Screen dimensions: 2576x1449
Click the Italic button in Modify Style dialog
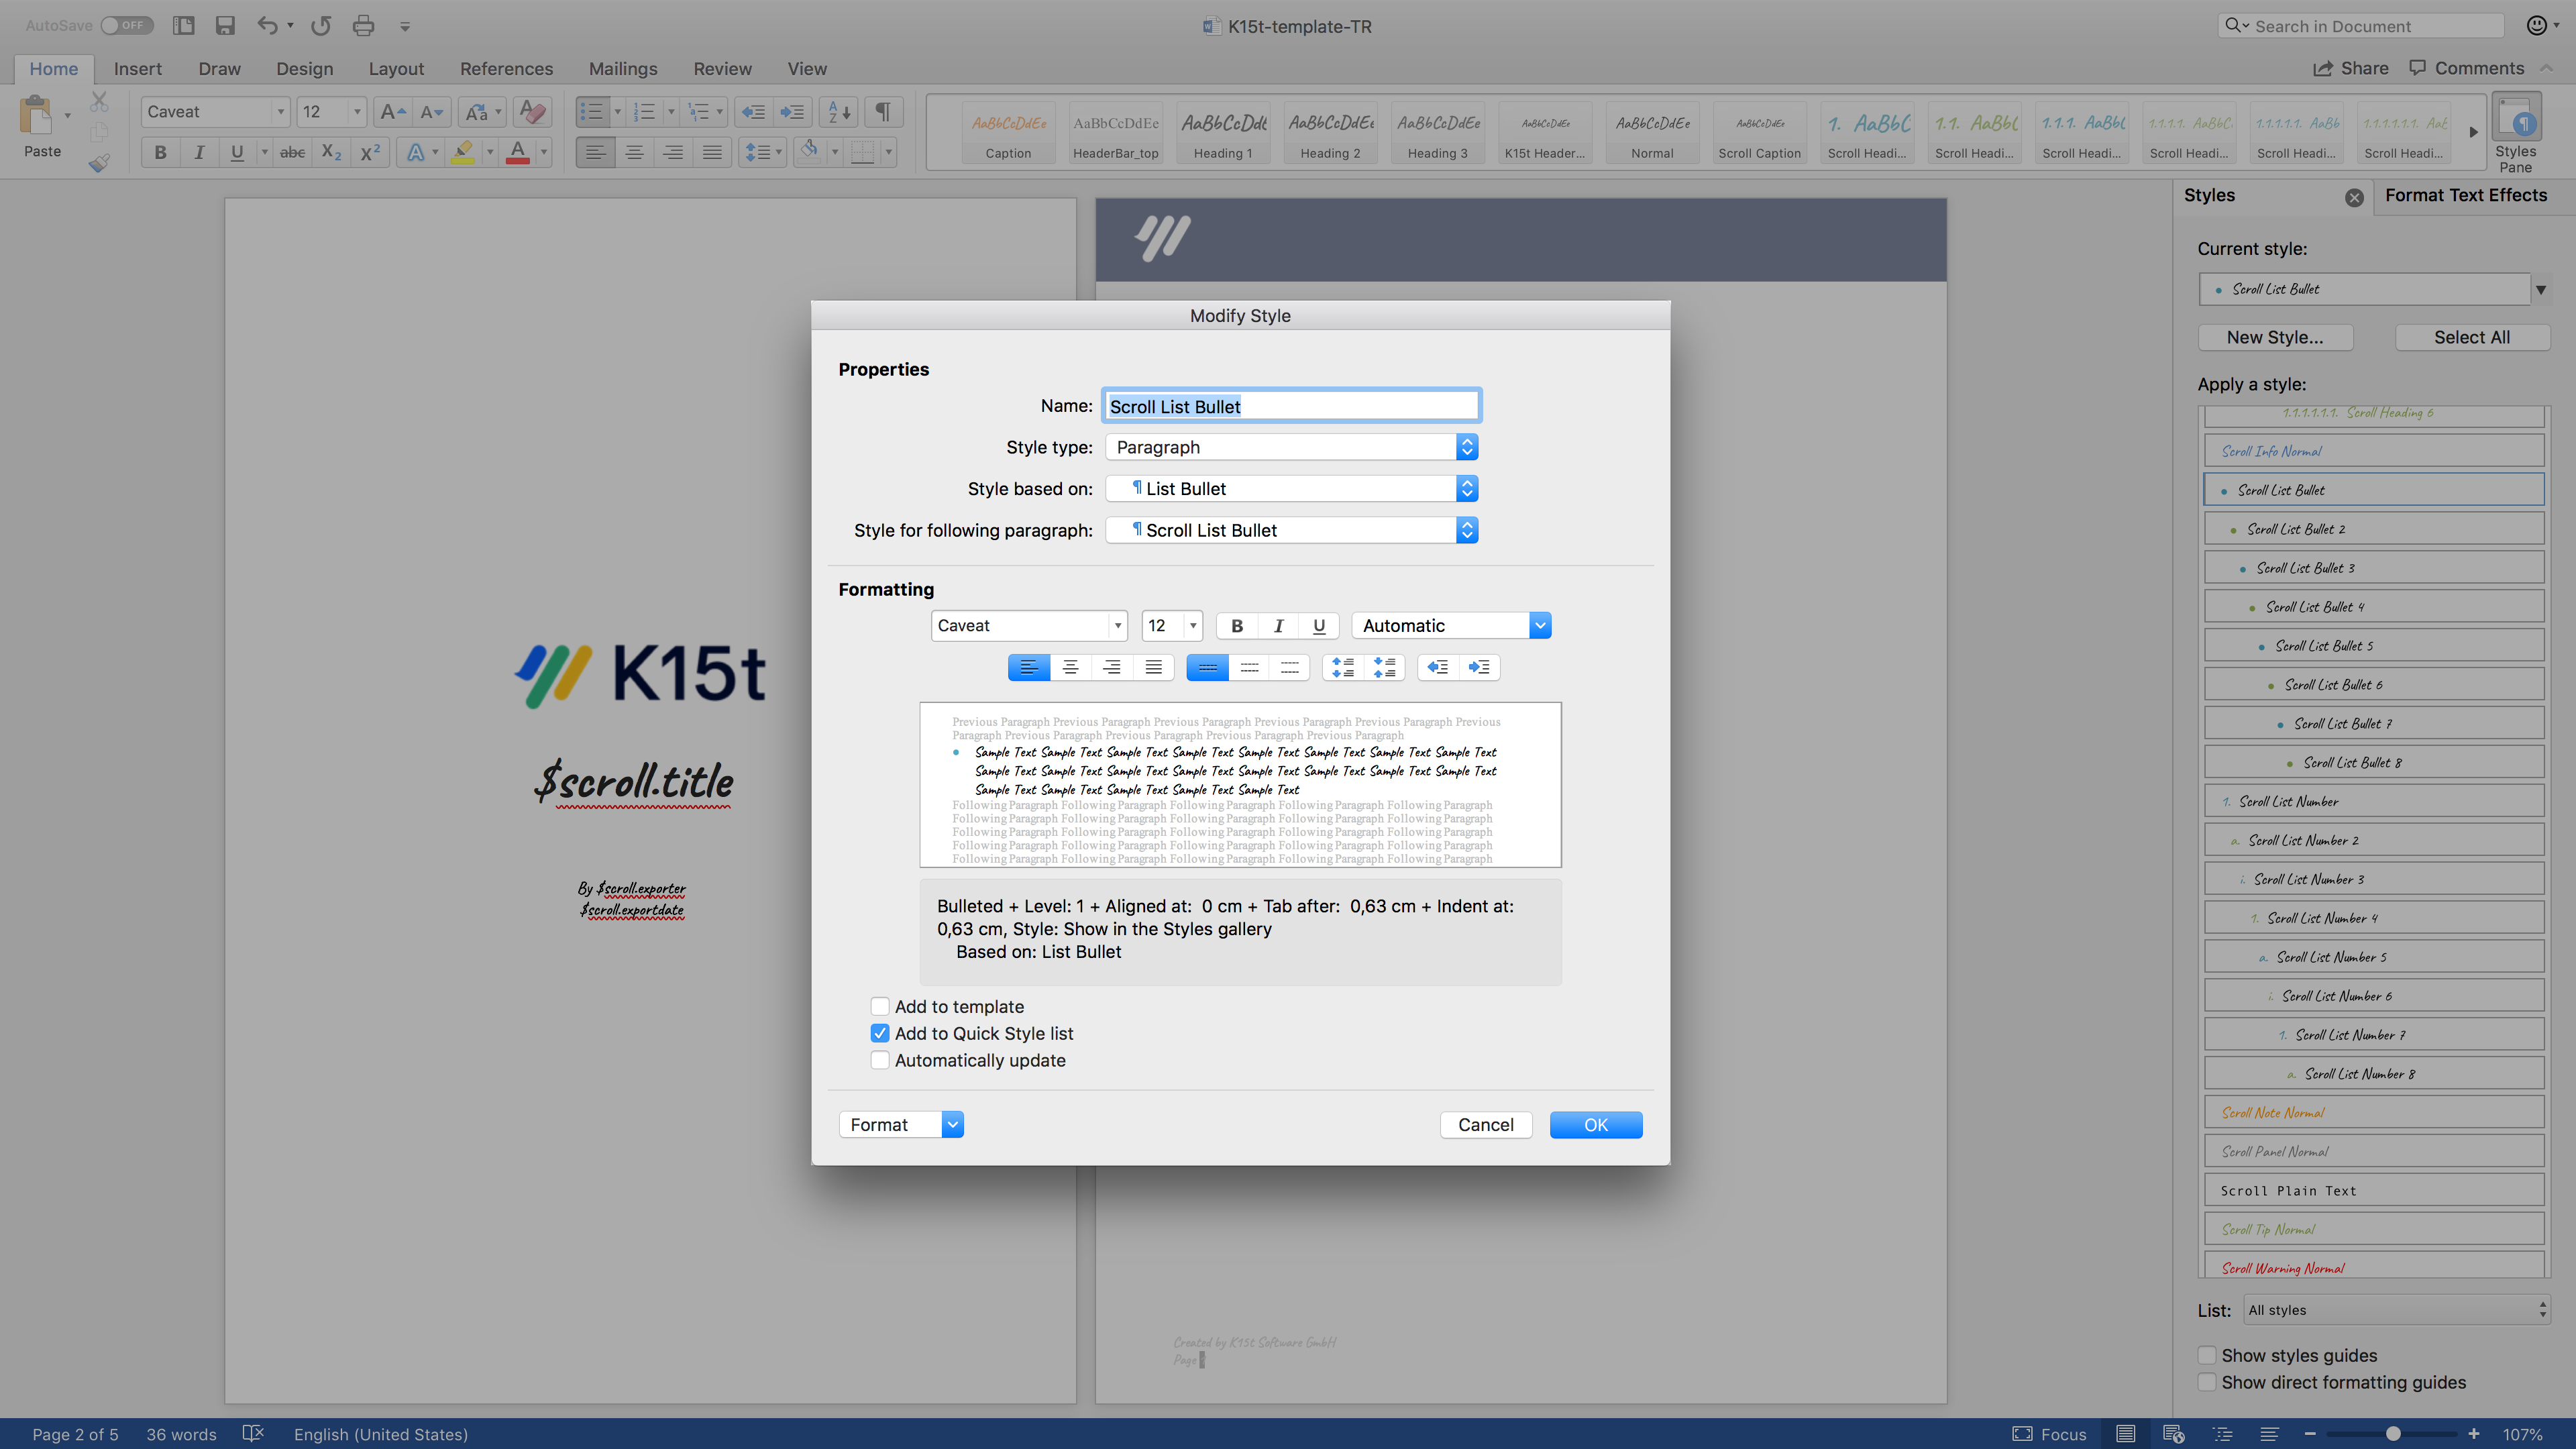tap(1278, 626)
